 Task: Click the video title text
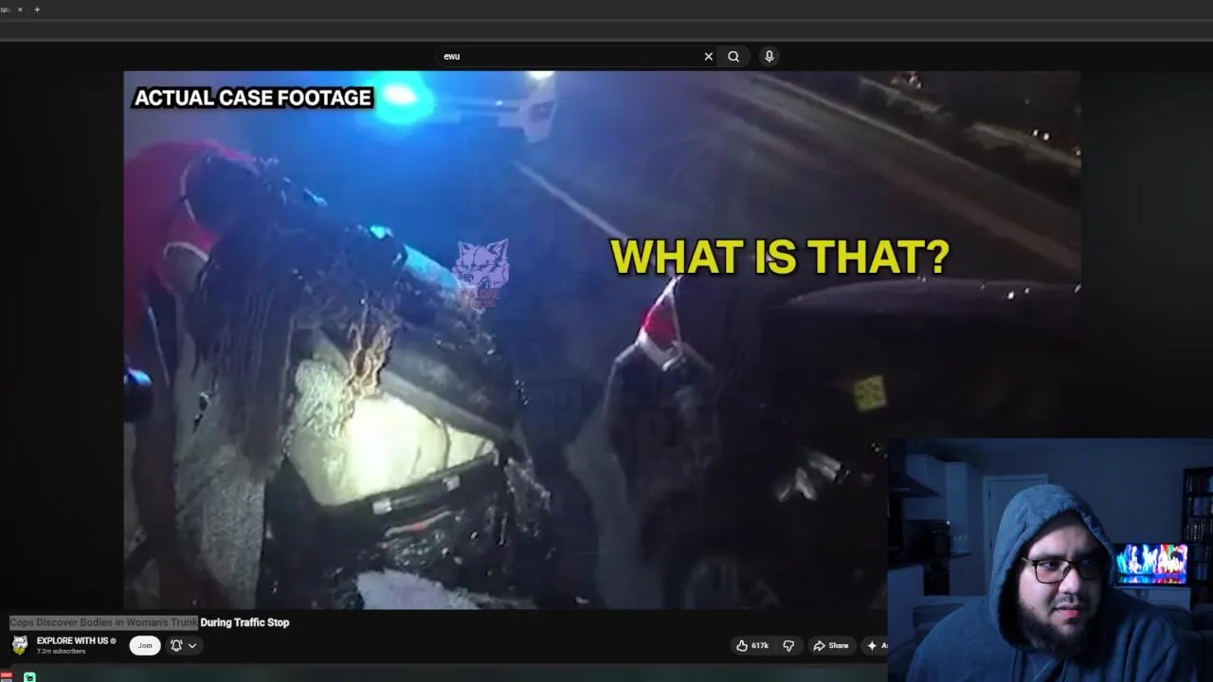(150, 622)
